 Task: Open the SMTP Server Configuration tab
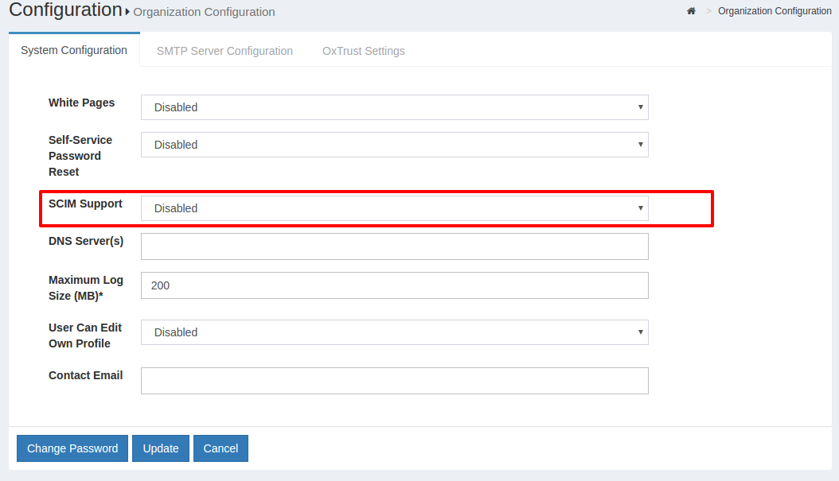coord(224,51)
